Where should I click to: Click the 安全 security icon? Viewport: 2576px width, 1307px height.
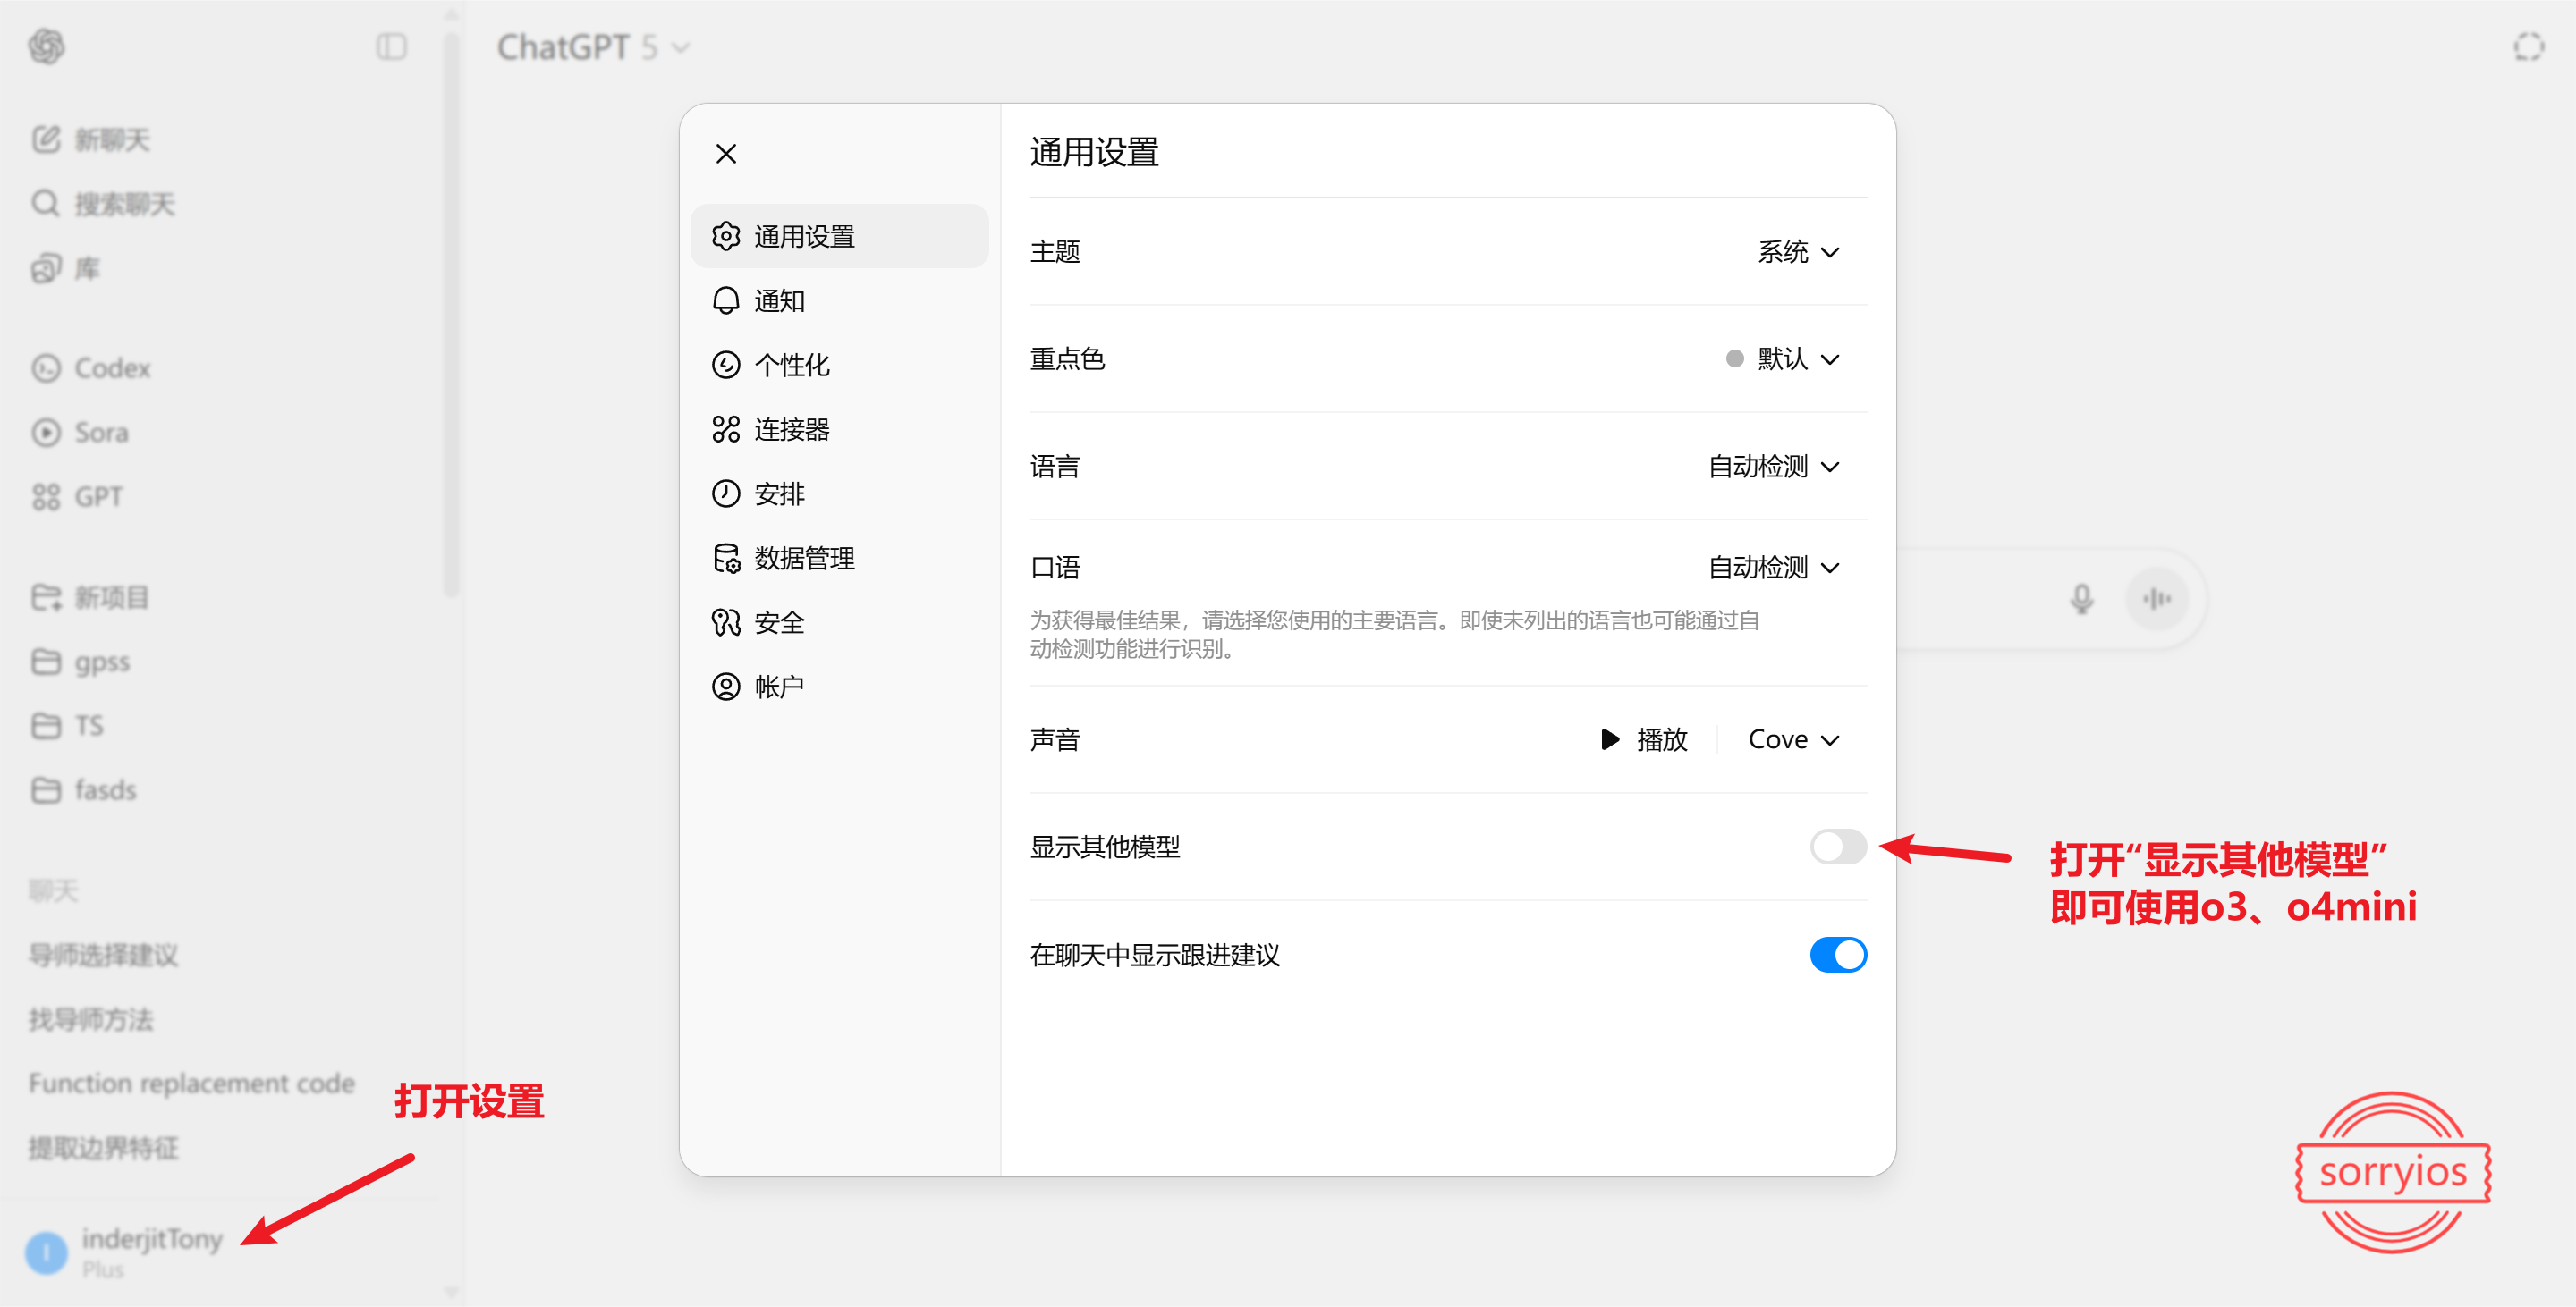[x=726, y=622]
